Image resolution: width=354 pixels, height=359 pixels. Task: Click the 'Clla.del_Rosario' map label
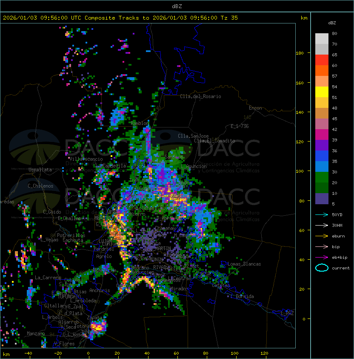(200, 96)
